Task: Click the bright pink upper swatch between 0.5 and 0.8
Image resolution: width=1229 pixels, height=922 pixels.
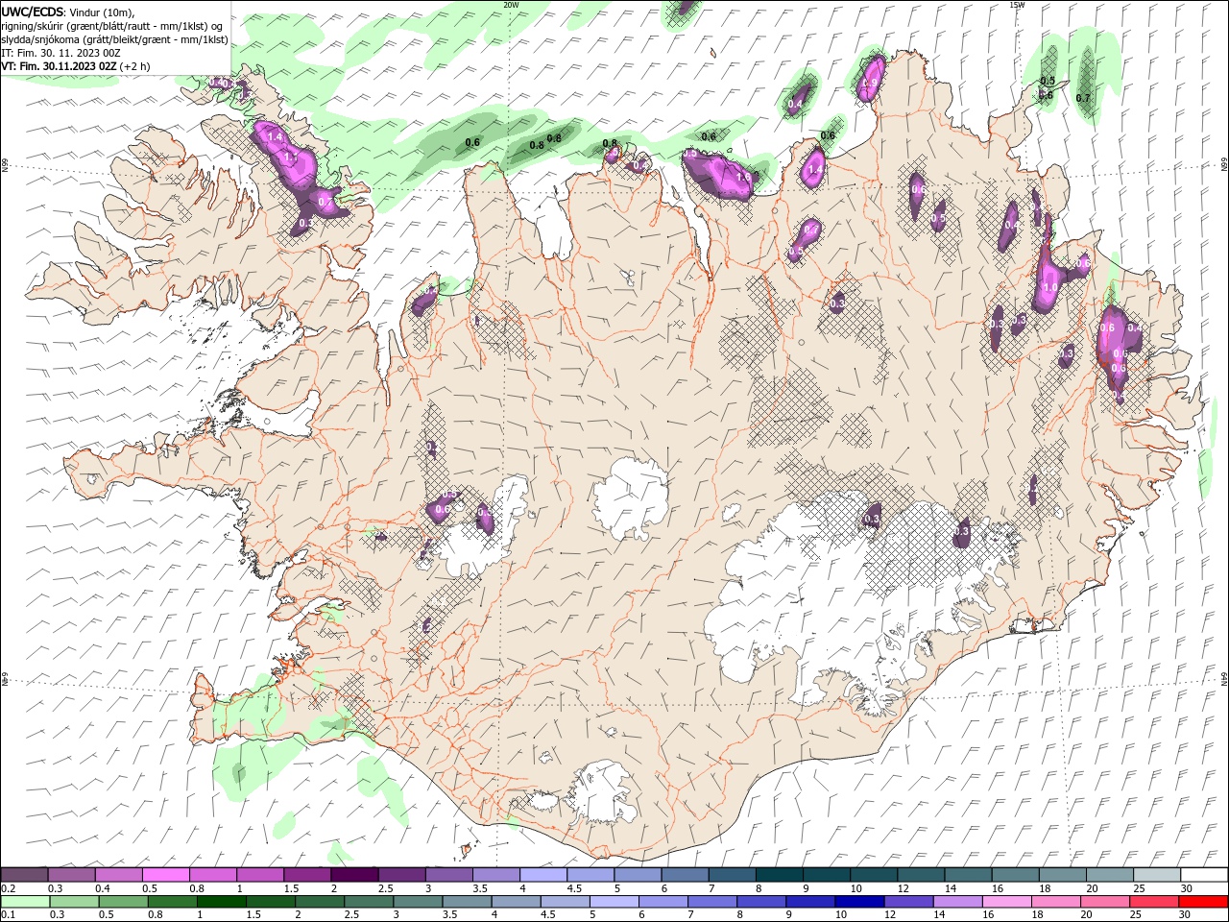Action: point(166,875)
